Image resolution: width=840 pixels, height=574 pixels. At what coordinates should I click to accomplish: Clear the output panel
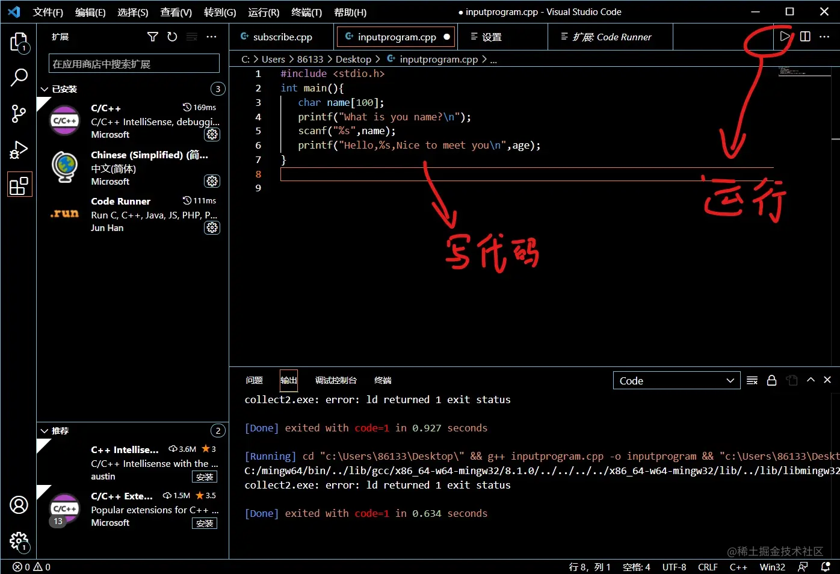752,380
